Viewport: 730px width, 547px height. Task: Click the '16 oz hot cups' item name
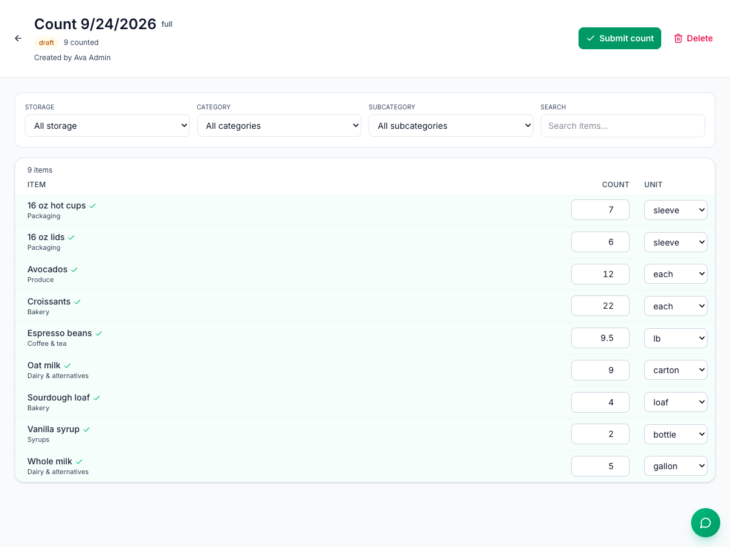[57, 205]
